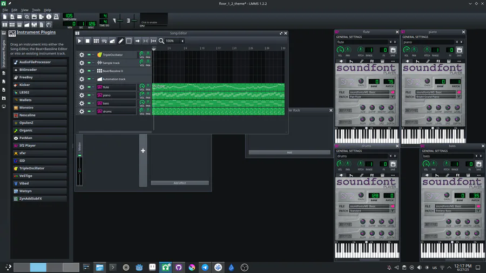Open an existing project via folder icon
The width and height of the screenshot is (486, 273).
(x=19, y=17)
